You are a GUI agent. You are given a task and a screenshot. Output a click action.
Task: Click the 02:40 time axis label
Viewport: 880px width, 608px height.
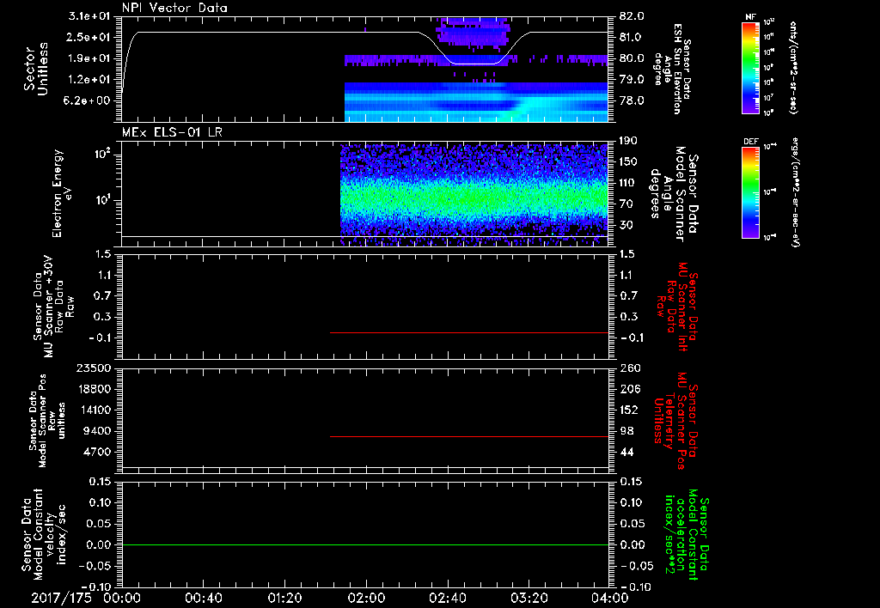coord(447,598)
